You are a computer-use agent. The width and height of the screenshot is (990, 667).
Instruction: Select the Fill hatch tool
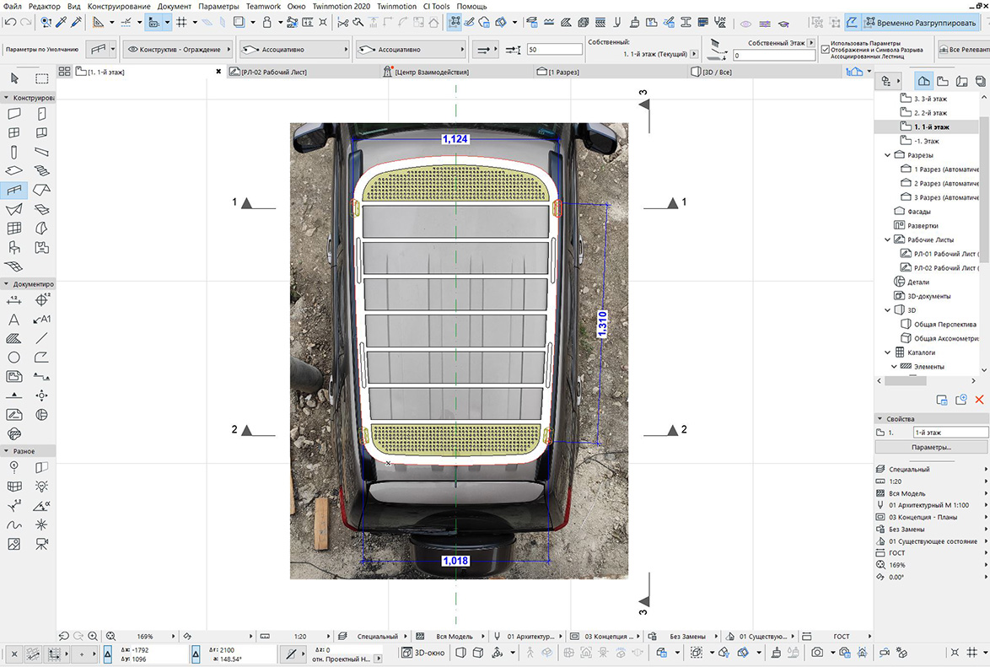point(13,338)
